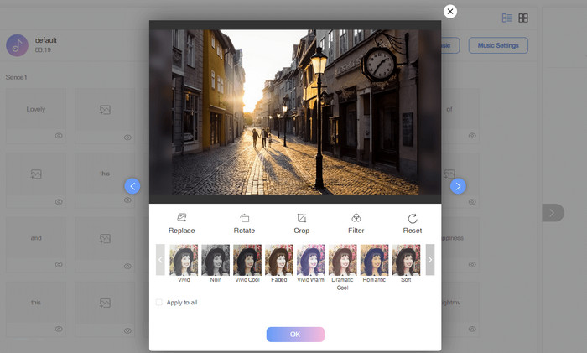Click the Replace image icon
This screenshot has height=353, width=587.
click(181, 218)
